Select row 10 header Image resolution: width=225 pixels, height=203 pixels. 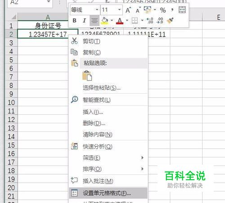click(11, 103)
